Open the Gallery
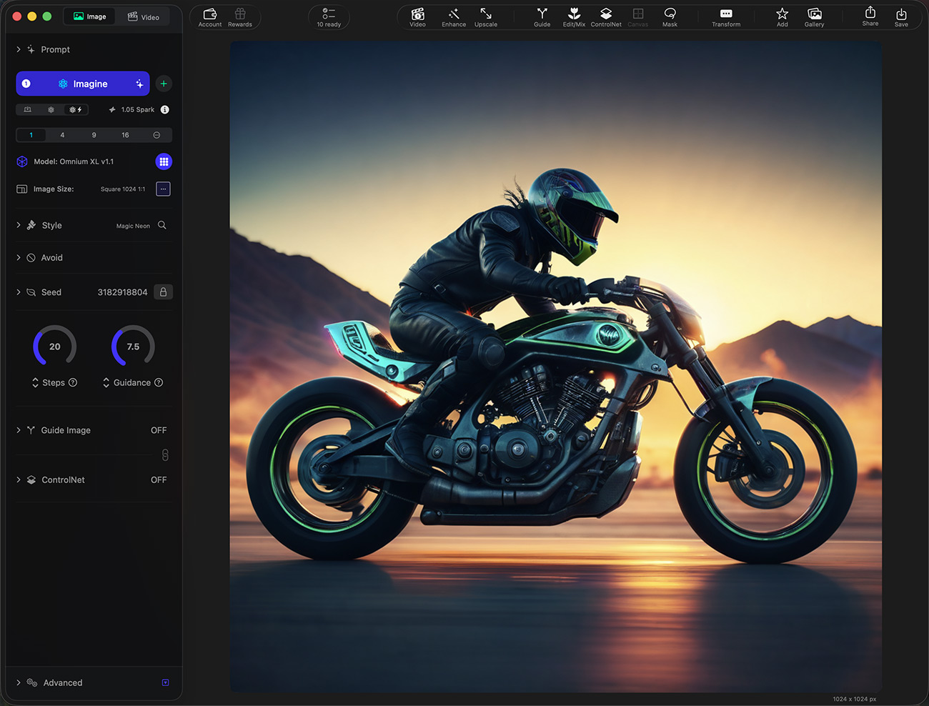This screenshot has height=706, width=929. pyautogui.click(x=814, y=17)
